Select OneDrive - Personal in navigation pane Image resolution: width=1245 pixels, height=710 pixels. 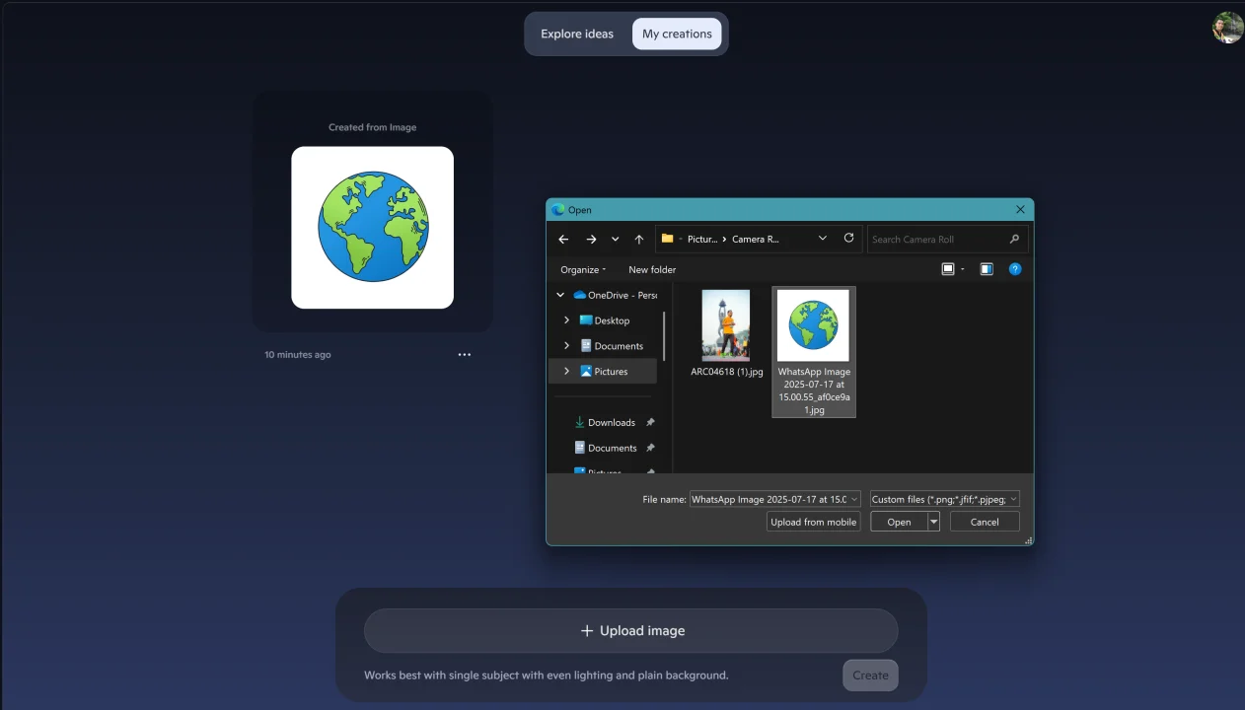point(615,295)
